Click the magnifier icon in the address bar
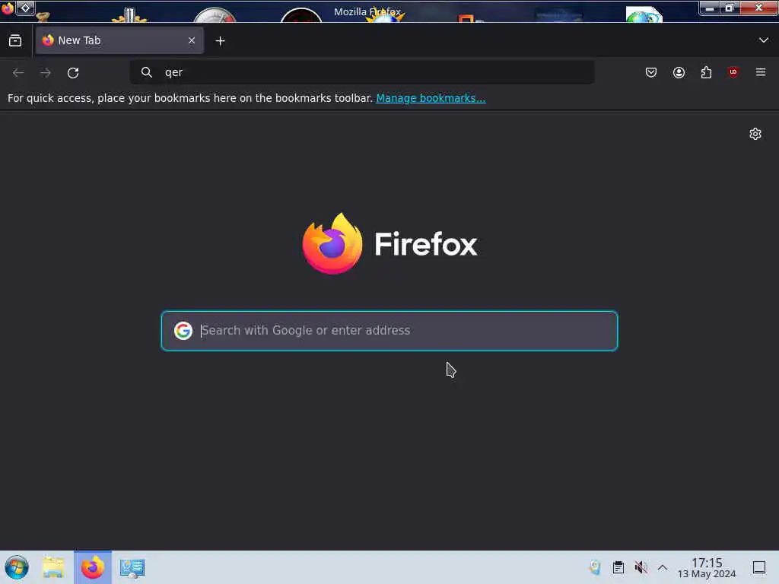 pos(147,72)
